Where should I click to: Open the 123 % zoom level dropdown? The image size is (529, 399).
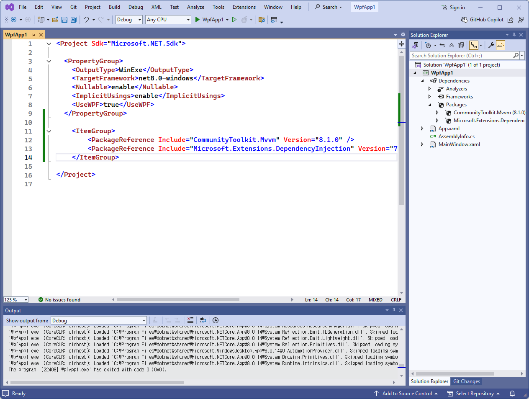coord(16,300)
